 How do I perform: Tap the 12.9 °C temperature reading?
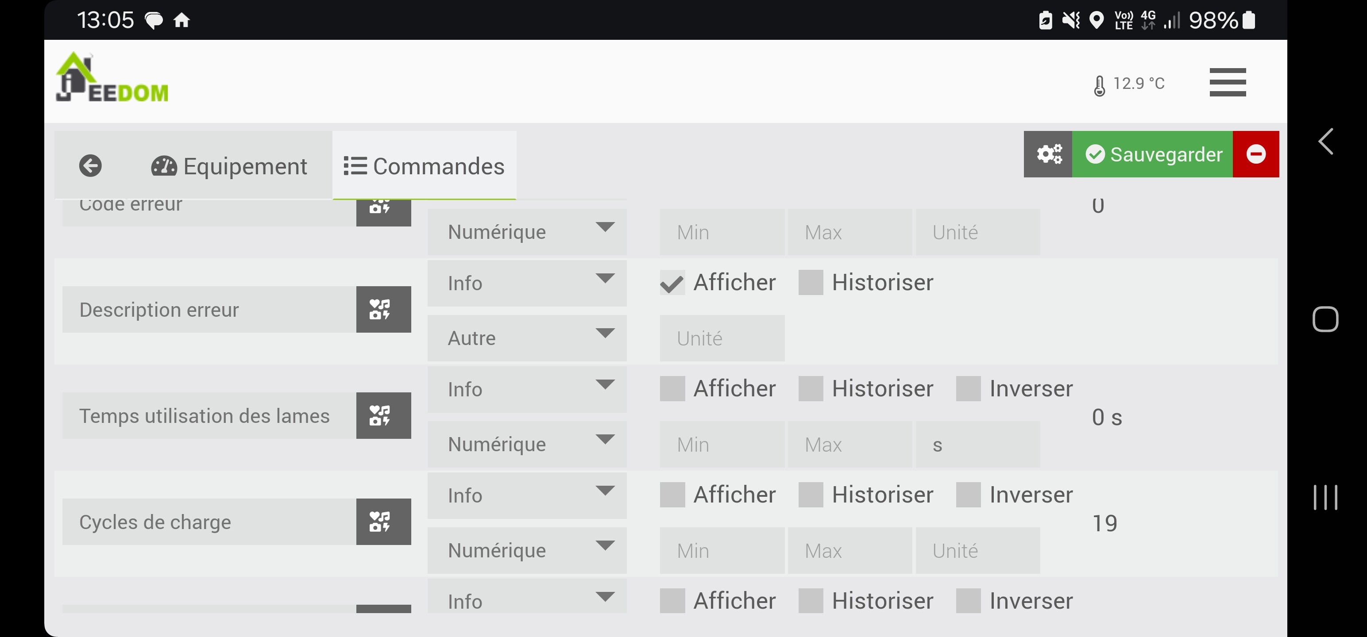[1138, 84]
